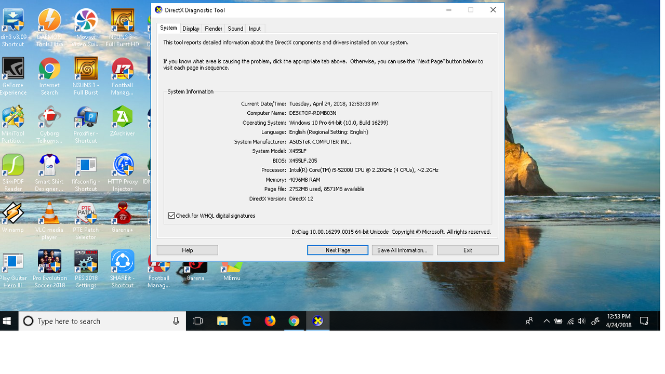Click the DESKTOP-RDMB03N computer name value

click(x=312, y=113)
